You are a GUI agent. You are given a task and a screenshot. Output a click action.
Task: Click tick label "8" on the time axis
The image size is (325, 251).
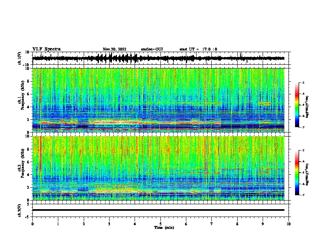237,224
